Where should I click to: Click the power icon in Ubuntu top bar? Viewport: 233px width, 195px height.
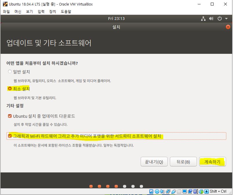point(220,19)
